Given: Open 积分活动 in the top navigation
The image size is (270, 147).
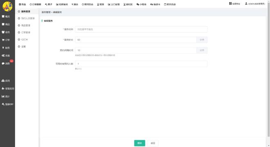Looking at the screenshot, I should [x=170, y=4].
